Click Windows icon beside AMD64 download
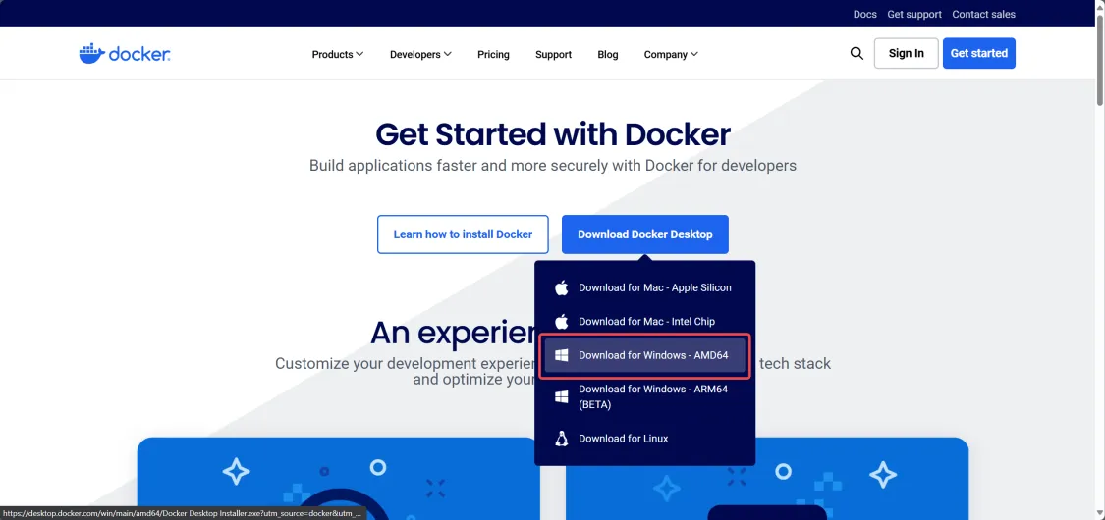Viewport: 1105px width, 520px height. point(561,355)
